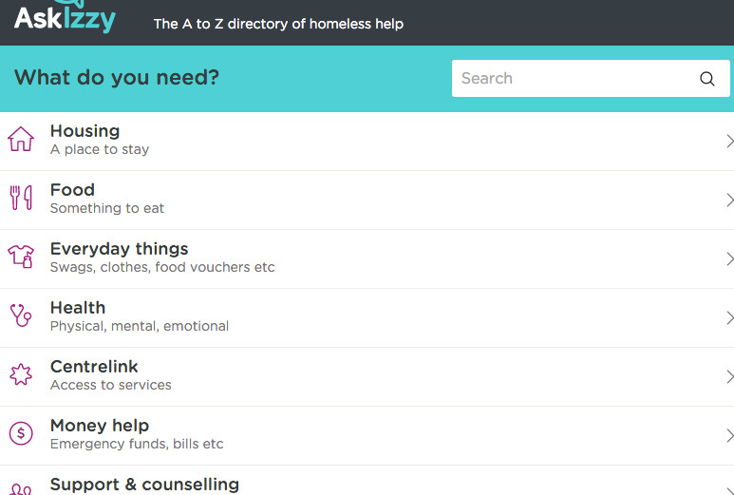Open the Everyday things category

(367, 259)
